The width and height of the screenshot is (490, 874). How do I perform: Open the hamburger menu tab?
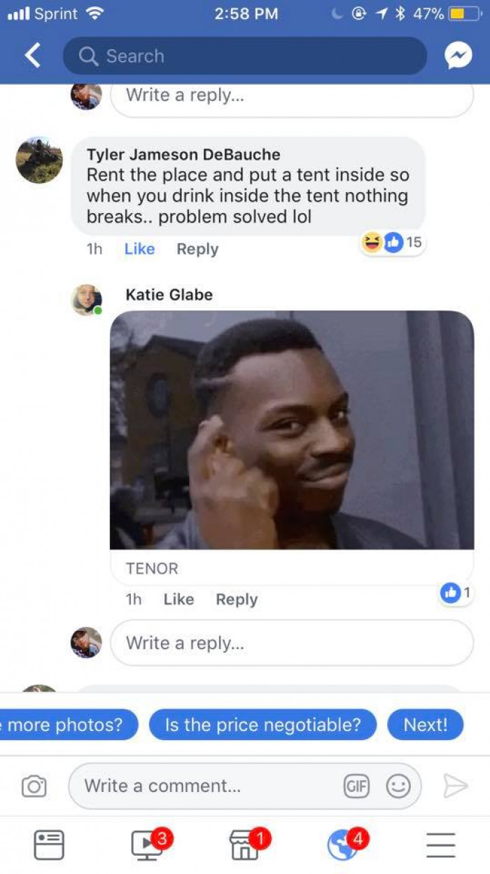(441, 845)
